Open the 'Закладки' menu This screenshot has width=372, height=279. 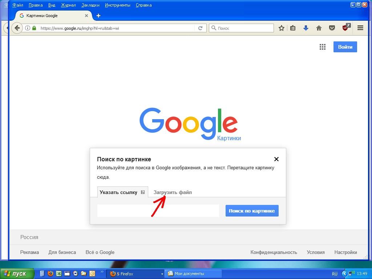tap(90, 5)
